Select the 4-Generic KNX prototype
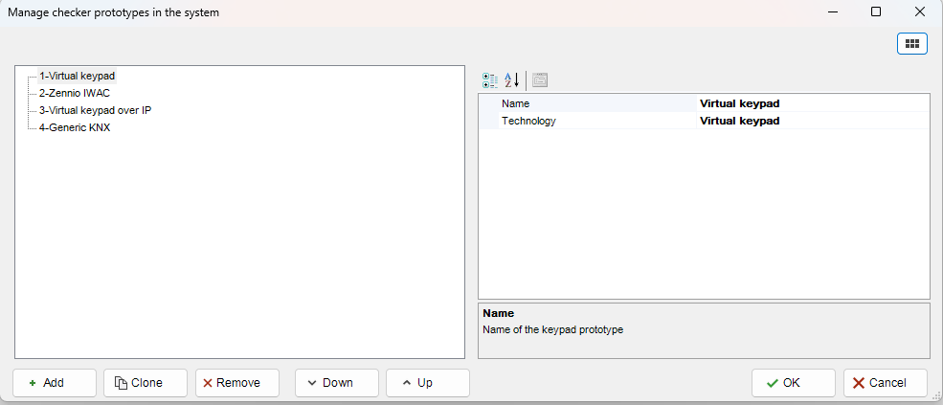 pyautogui.click(x=75, y=127)
